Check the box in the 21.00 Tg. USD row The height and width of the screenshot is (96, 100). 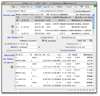(x=17, y=27)
